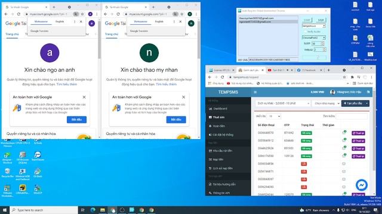Increase SLEEP value stepper in Auto Reg tool
The image size is (382, 214).
(322, 42)
